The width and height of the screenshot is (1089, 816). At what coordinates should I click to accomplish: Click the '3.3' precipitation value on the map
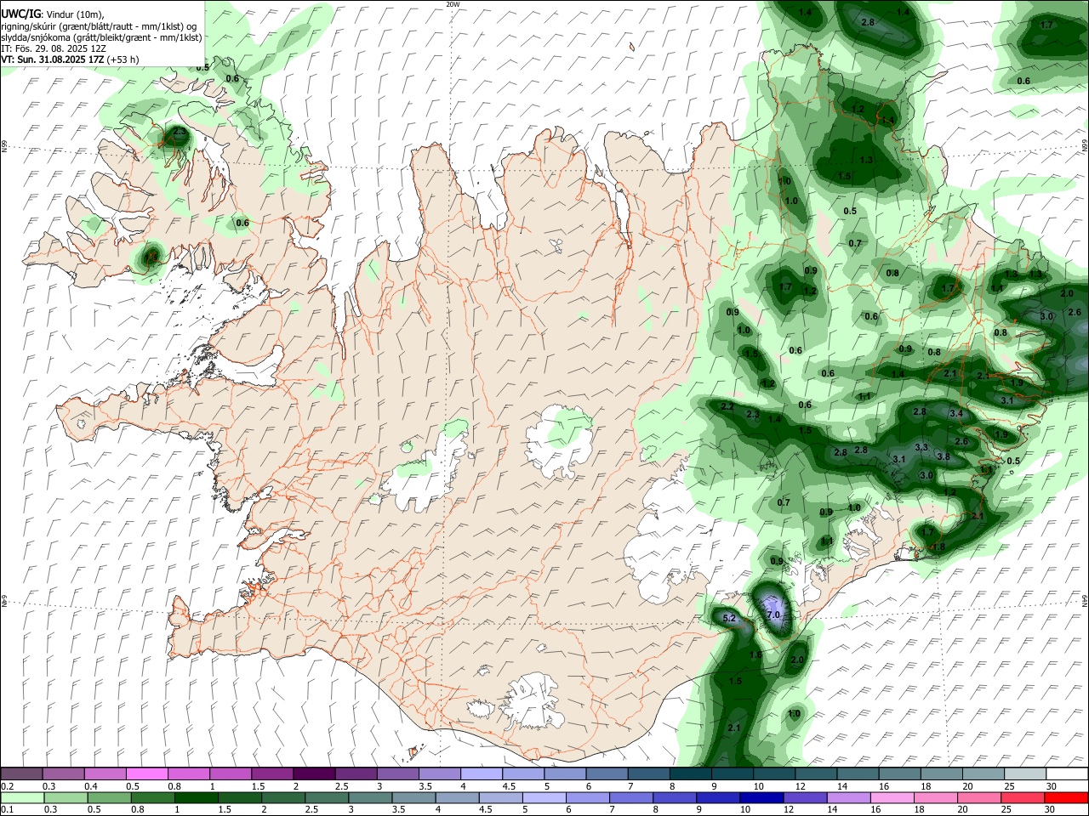(921, 447)
